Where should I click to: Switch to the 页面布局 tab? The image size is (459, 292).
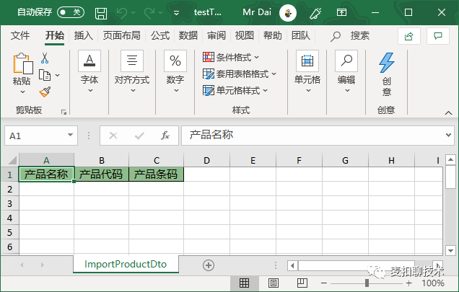point(121,36)
